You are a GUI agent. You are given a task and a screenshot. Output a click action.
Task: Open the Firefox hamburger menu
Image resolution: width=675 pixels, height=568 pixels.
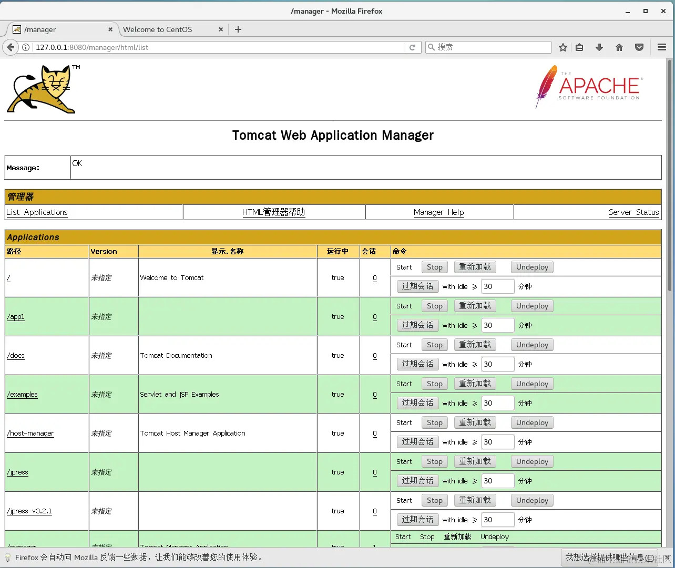(x=662, y=47)
